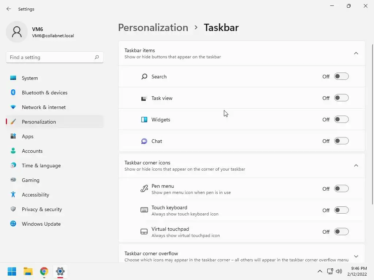Click the Privacy shield icon in sidebar
The image size is (374, 280).
[13, 209]
